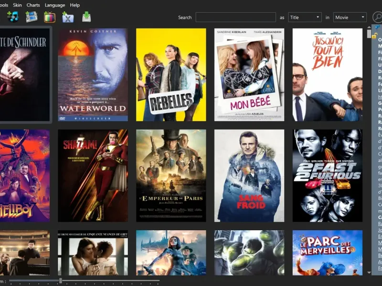
Task: Click the green download arrow toolbar icon
Action: pos(86,17)
